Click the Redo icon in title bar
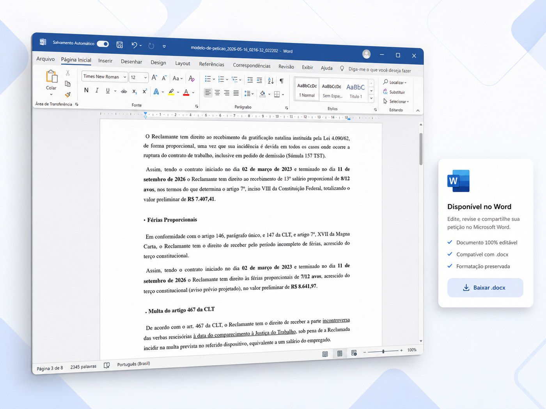 pyautogui.click(x=151, y=46)
